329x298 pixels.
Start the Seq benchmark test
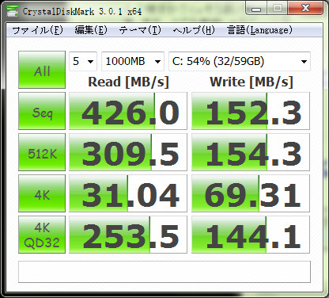[42, 111]
